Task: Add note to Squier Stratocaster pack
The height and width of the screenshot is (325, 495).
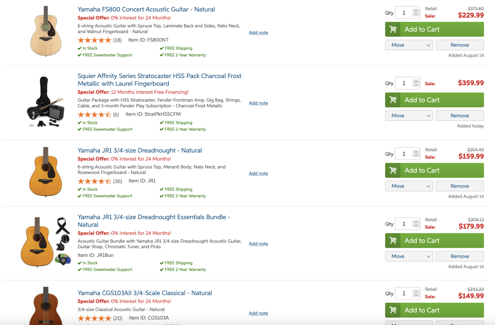Action: 258,103
